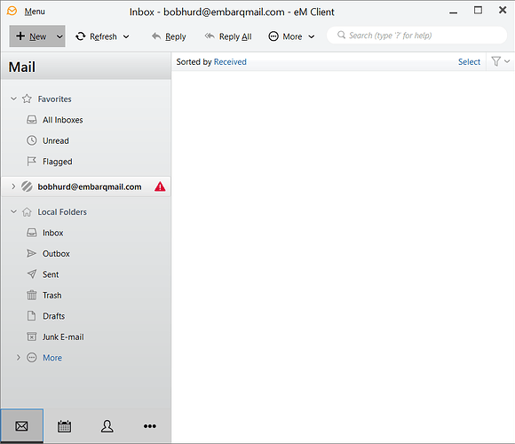Click the Mail envelope icon at bottom
The height and width of the screenshot is (444, 515).
tap(21, 426)
